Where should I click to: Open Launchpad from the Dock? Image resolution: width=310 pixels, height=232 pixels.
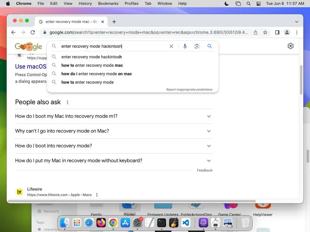77,223
